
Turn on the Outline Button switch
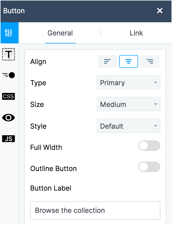(x=149, y=167)
